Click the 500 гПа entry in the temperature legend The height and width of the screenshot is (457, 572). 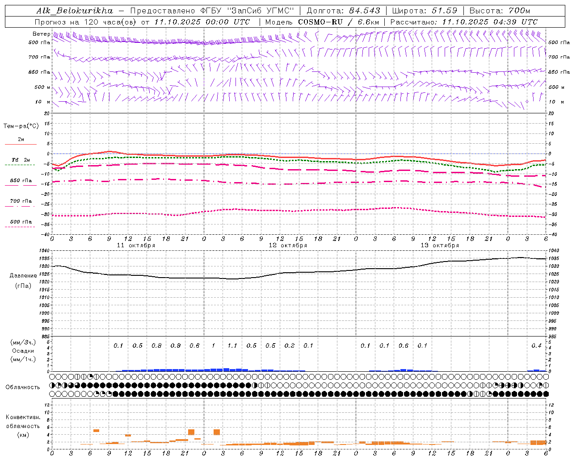click(21, 222)
